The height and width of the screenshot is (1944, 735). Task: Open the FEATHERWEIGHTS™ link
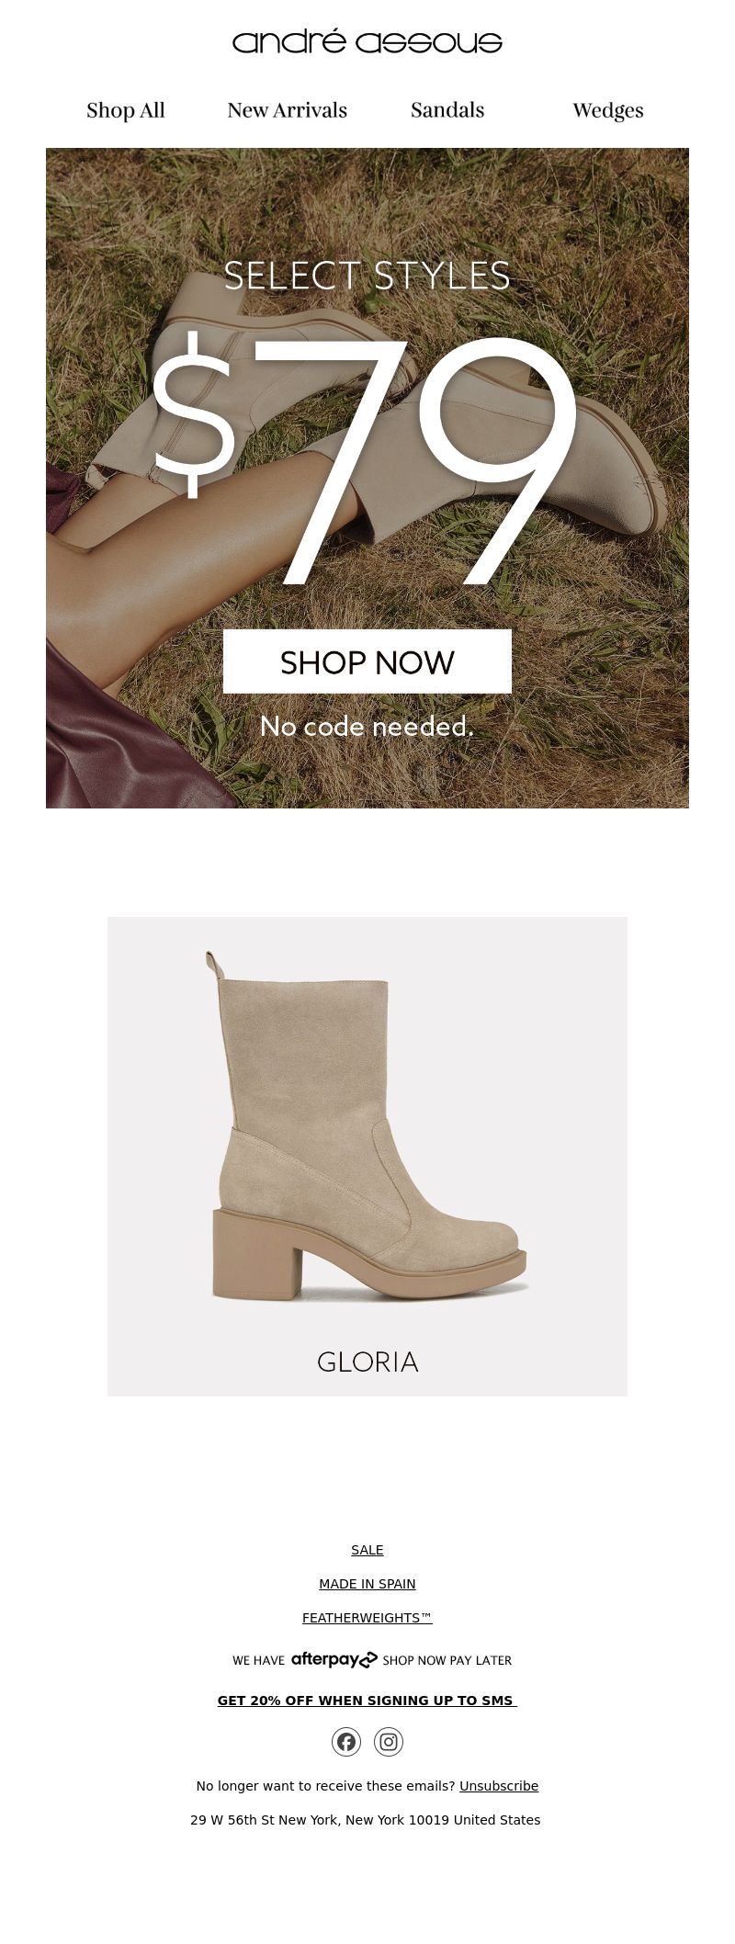pyautogui.click(x=367, y=1618)
